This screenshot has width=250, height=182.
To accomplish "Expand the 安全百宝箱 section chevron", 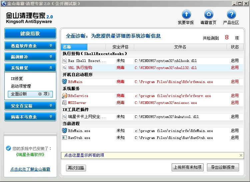I will 51,106.
